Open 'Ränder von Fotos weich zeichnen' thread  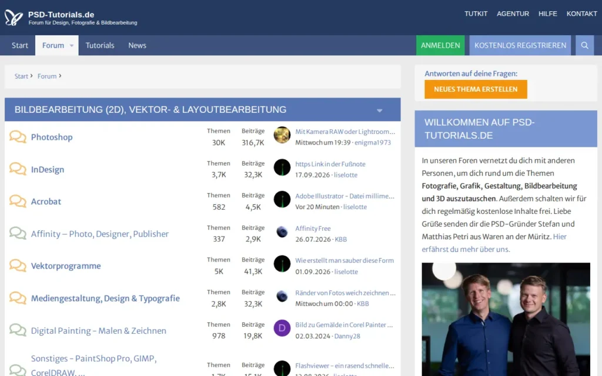tap(345, 293)
